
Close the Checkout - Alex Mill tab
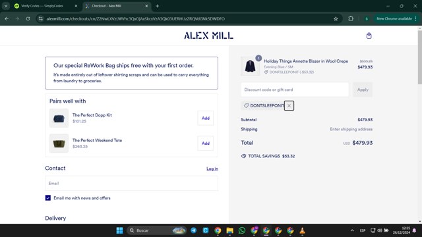tap(146, 6)
